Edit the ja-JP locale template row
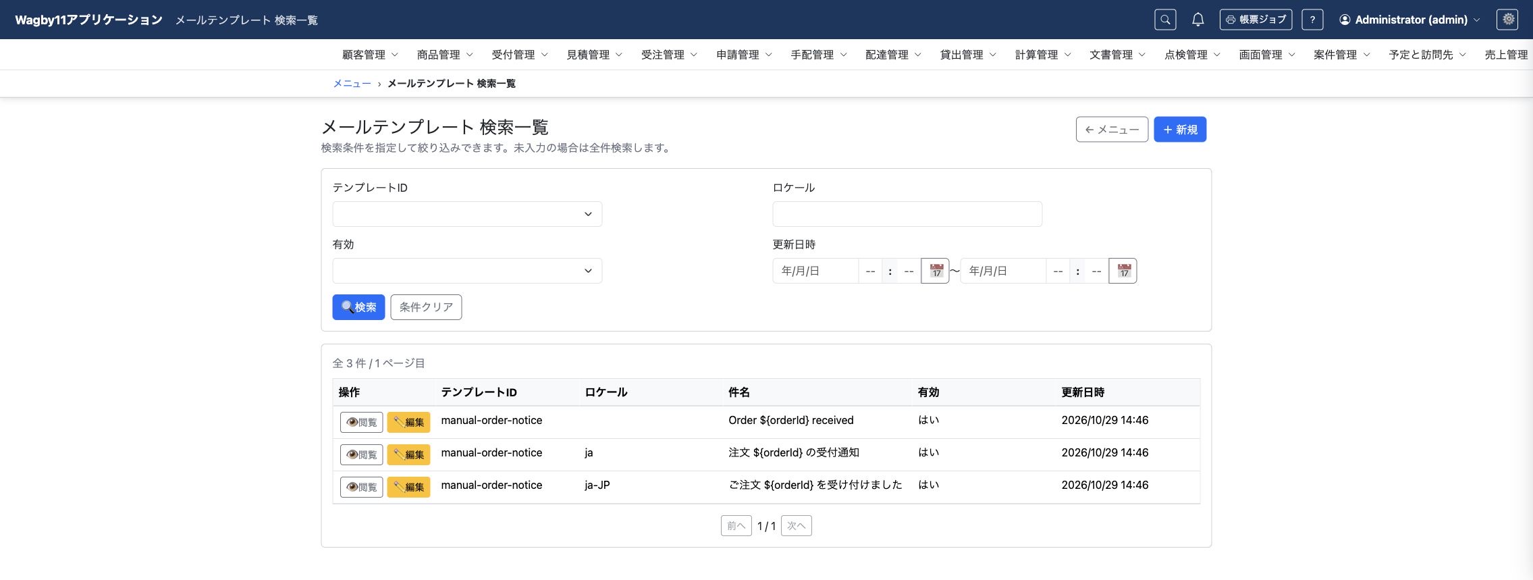Viewport: 1533px width, 580px height. (408, 487)
